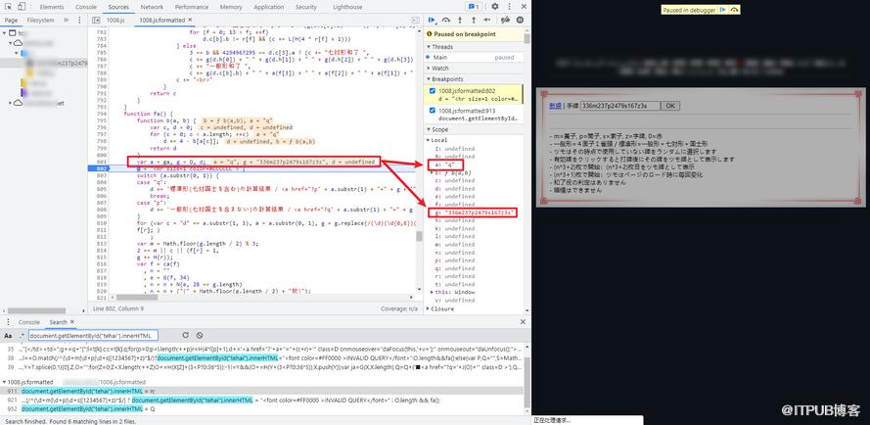
Task: Step over next function call
Action: click(445, 20)
